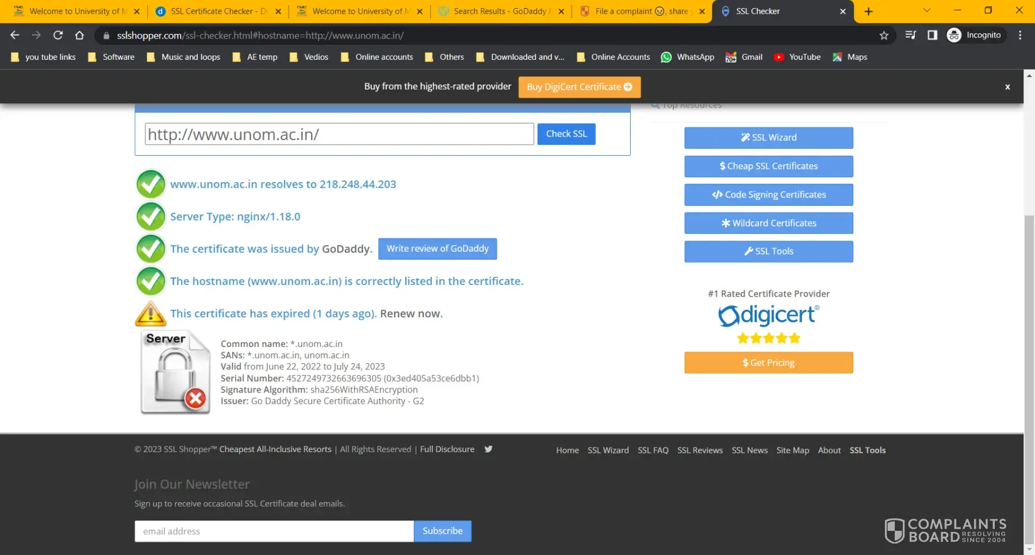Click Write review of GoDaddy button

pos(437,249)
